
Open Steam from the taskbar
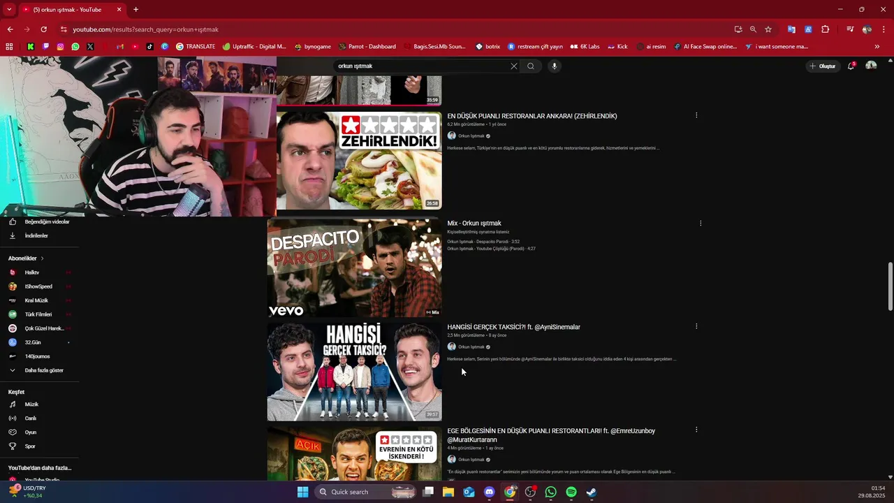tap(591, 492)
